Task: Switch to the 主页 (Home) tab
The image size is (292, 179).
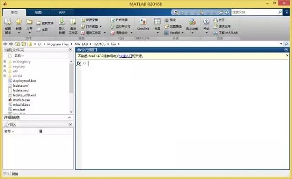Action: [14, 13]
